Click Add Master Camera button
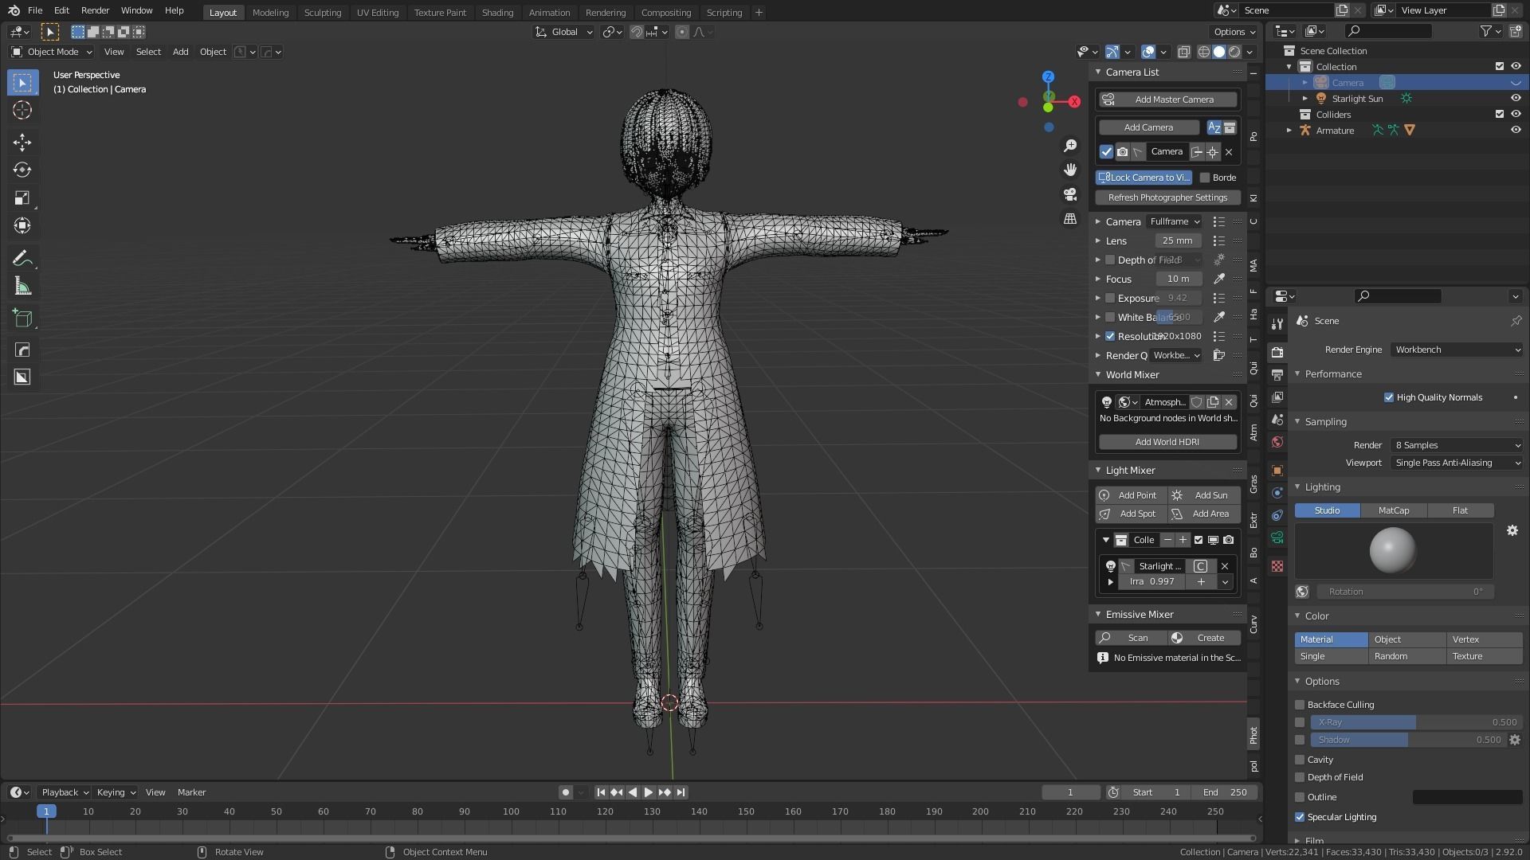1530x860 pixels. click(1167, 100)
